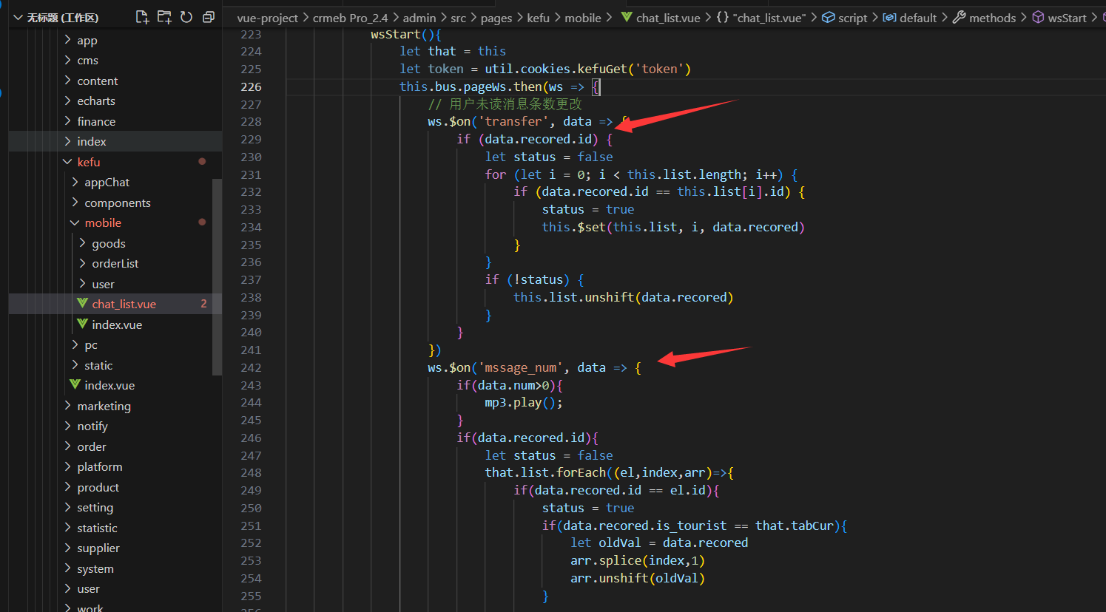Open the root-level index.vue below static

pos(109,385)
